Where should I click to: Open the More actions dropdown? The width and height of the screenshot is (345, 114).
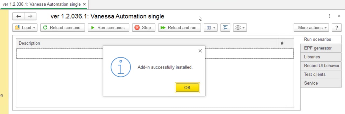pyautogui.click(x=311, y=28)
